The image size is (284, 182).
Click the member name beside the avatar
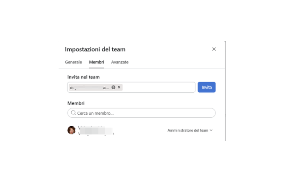[x=91, y=128]
